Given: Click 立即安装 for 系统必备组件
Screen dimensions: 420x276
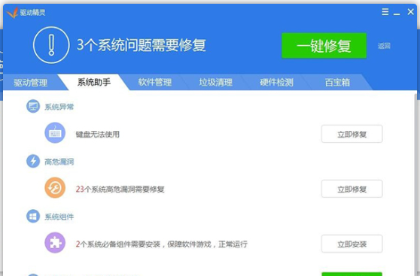Looking at the screenshot, I should 352,244.
